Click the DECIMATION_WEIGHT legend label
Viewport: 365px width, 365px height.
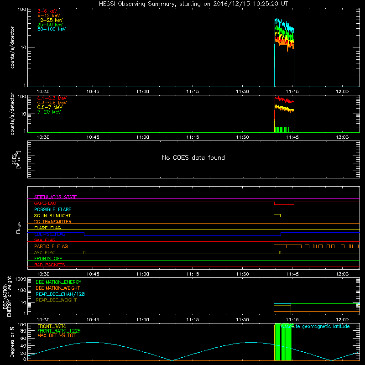(58, 288)
